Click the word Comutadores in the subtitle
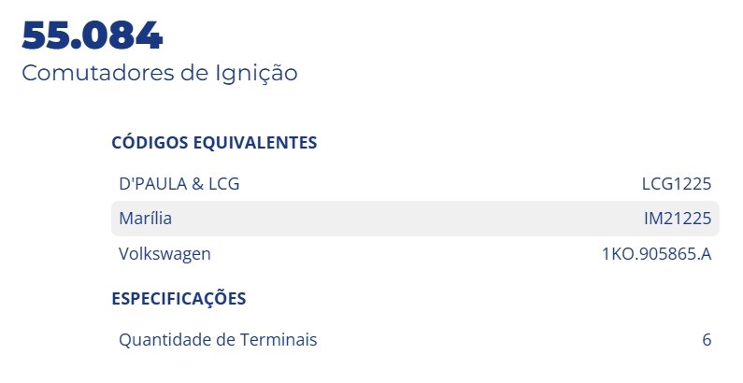743x383 pixels. click(x=98, y=74)
